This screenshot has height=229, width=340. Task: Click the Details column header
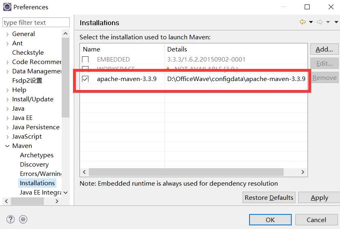(x=236, y=49)
